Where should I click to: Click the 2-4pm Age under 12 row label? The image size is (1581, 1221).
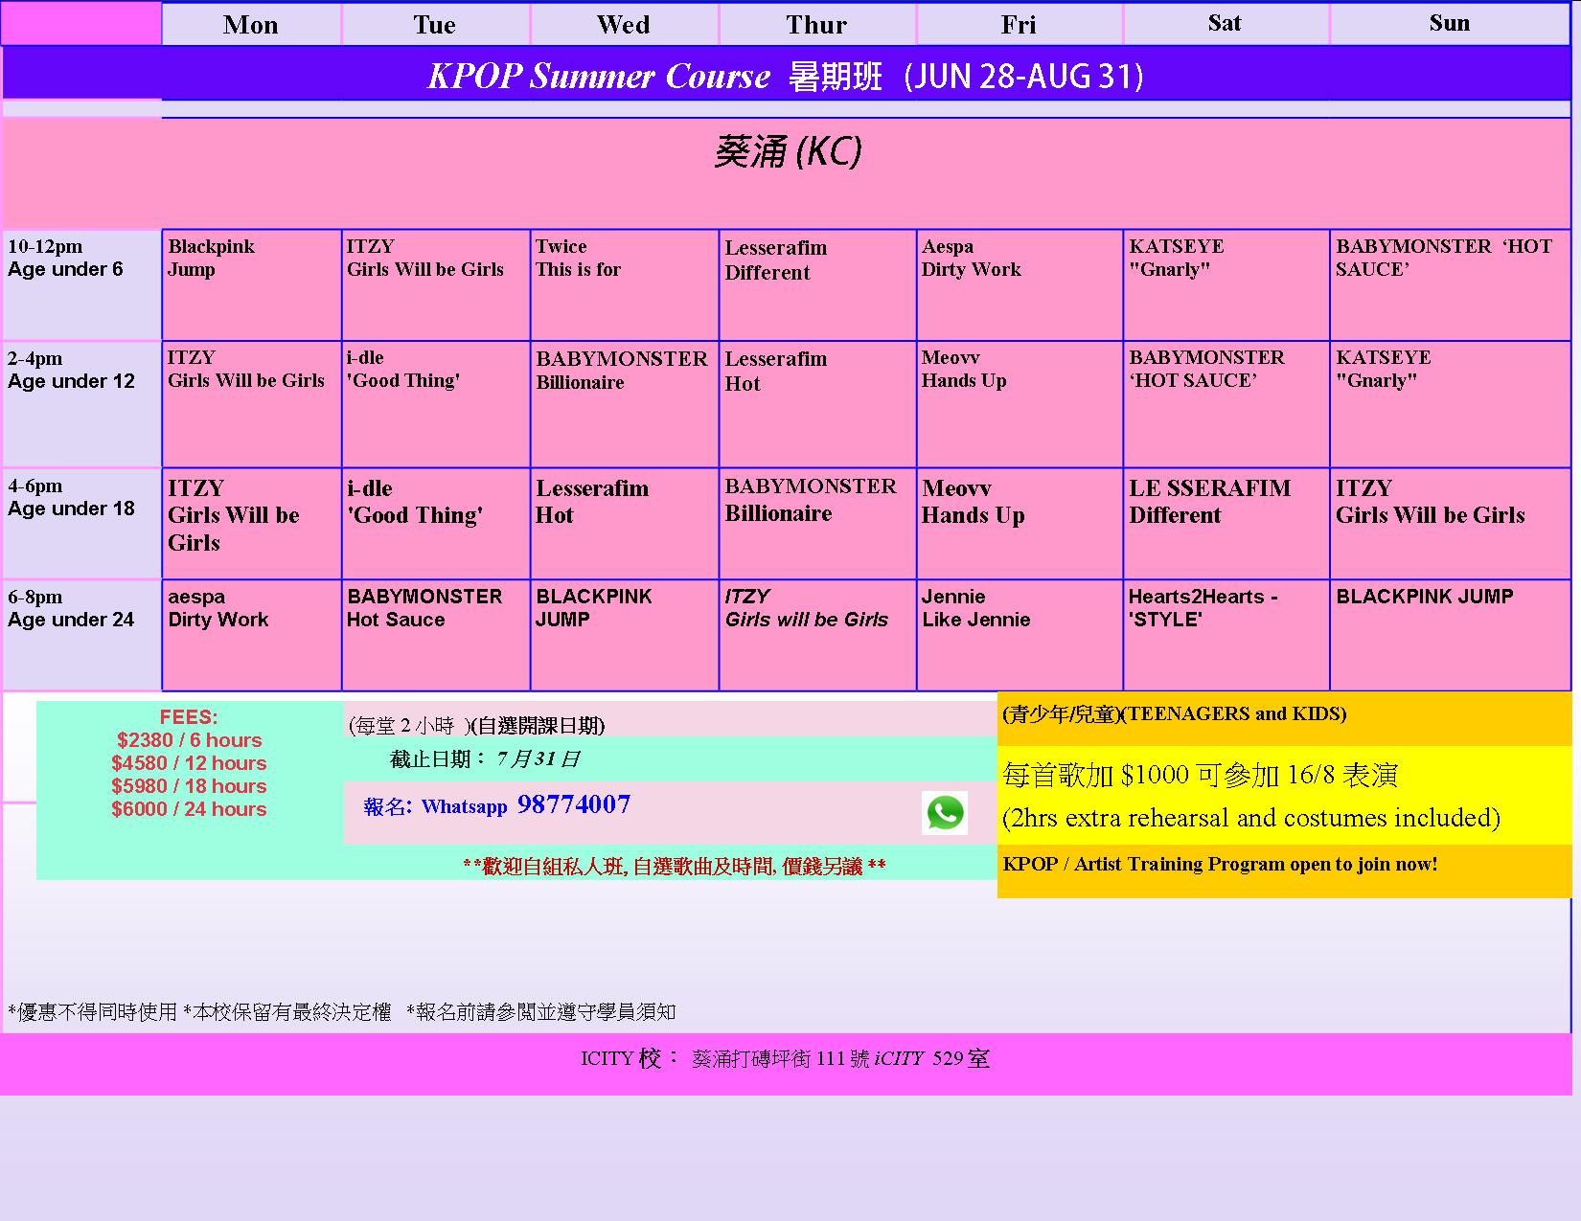[81, 404]
